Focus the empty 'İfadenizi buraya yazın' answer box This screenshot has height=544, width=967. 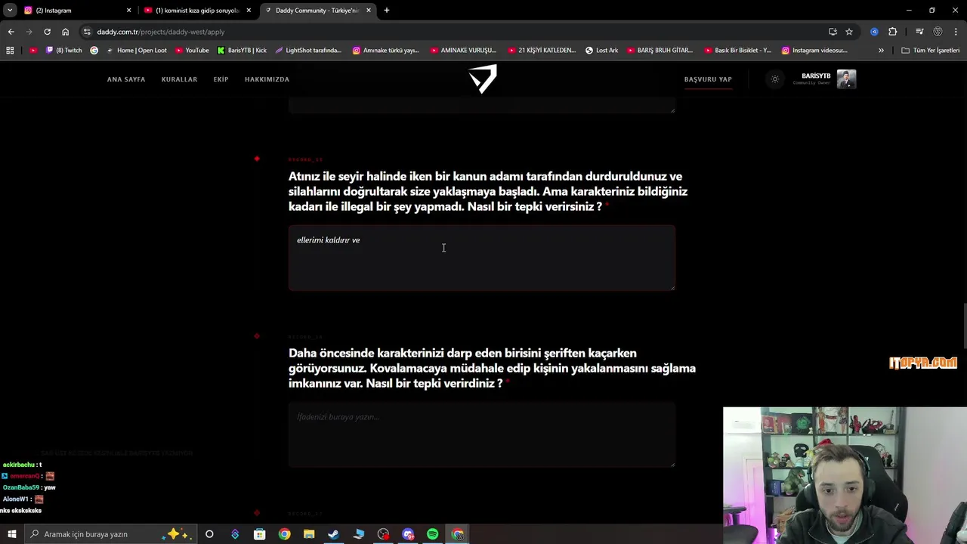[x=482, y=434]
